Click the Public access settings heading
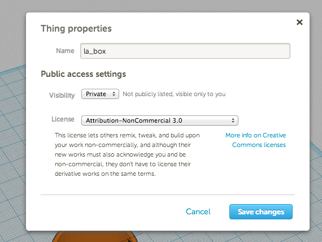Image resolution: width=322 pixels, height=242 pixels. coord(84,74)
